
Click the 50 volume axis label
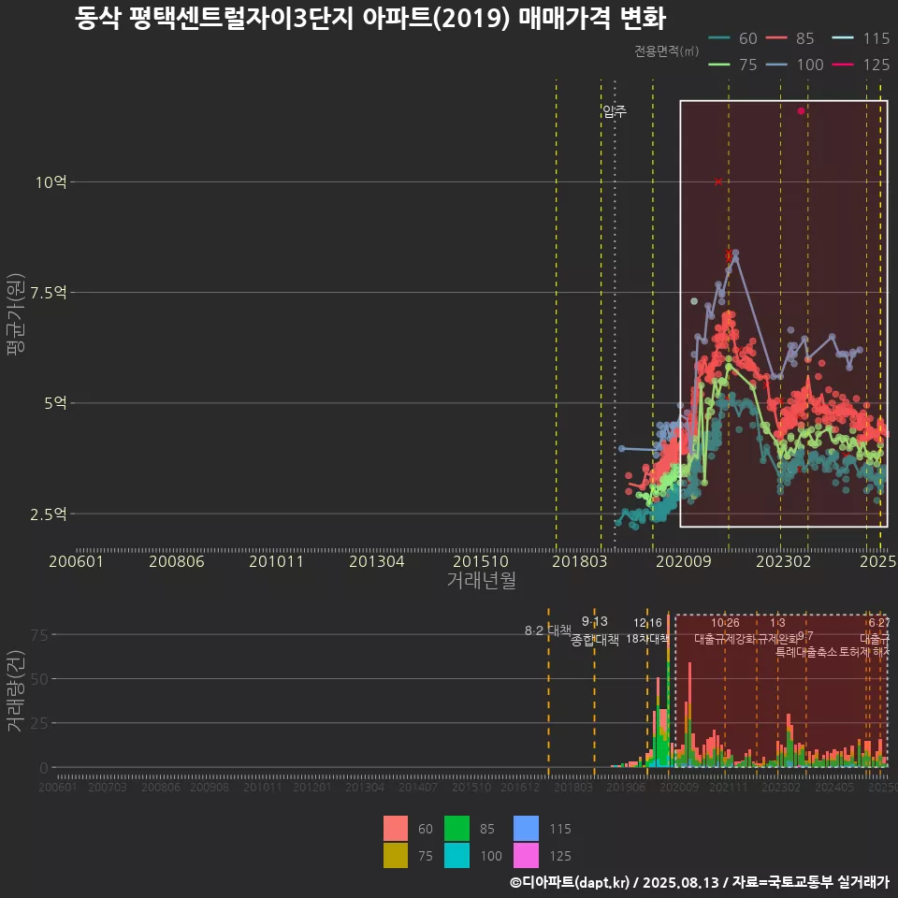[39, 679]
